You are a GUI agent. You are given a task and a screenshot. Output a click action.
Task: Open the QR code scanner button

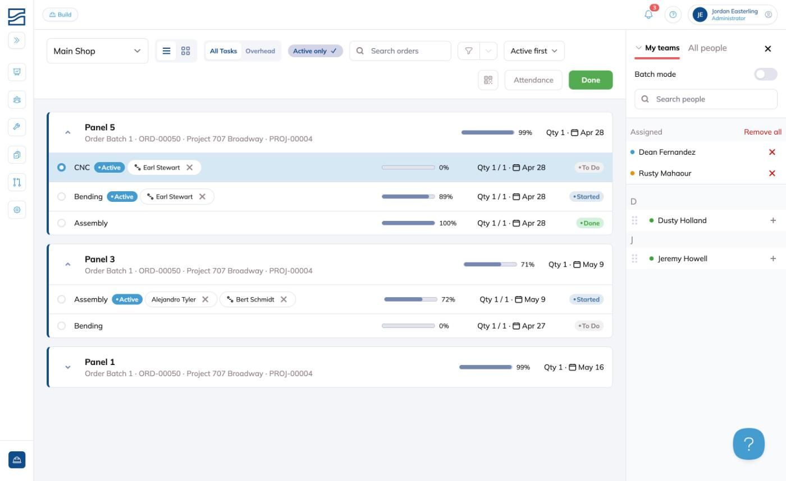pos(488,80)
